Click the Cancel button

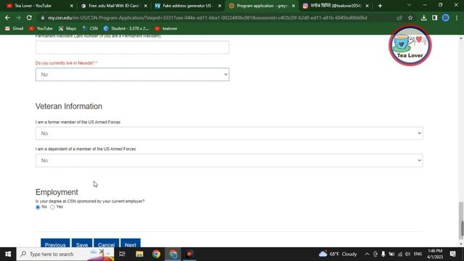[107, 244]
